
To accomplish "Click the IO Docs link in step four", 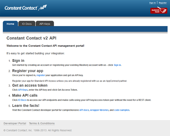I will click(x=22, y=100).
